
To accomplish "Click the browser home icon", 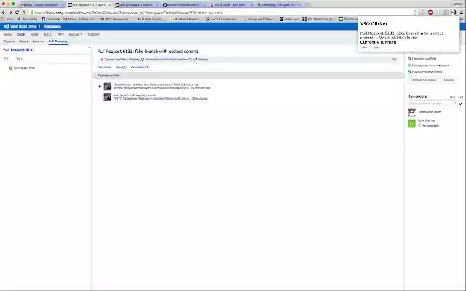I will coord(24,12).
